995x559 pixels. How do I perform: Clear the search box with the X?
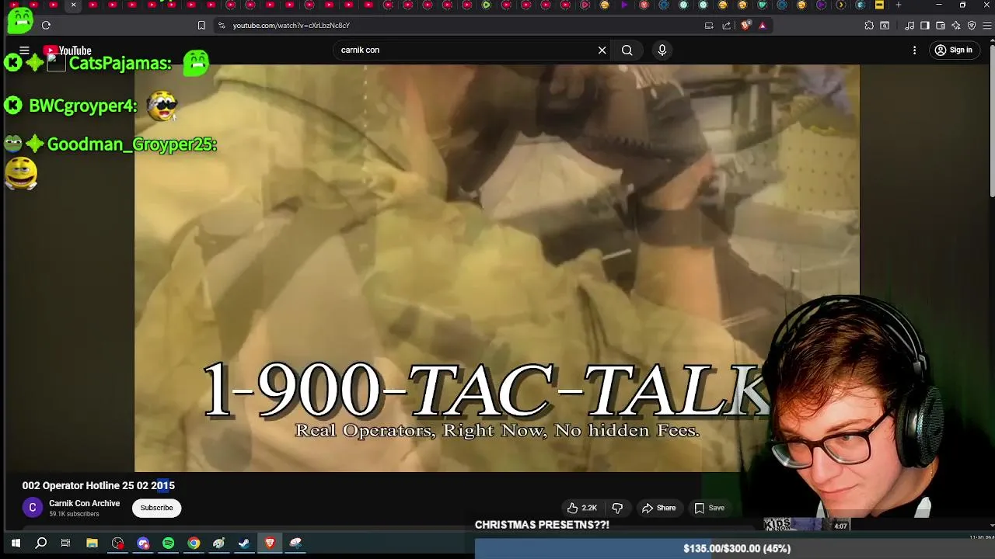point(602,50)
